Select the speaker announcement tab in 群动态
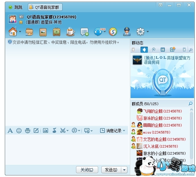Viewport: 196px width, 177px height. point(144,50)
